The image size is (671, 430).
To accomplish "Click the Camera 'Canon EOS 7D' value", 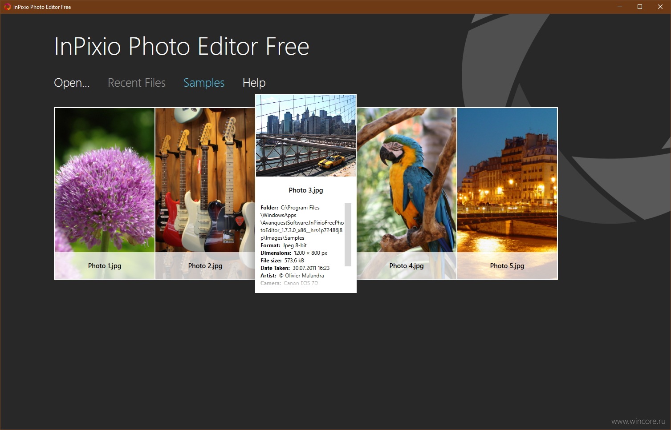I will (301, 283).
